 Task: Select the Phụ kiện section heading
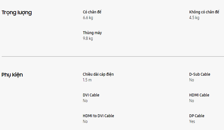click(12, 75)
